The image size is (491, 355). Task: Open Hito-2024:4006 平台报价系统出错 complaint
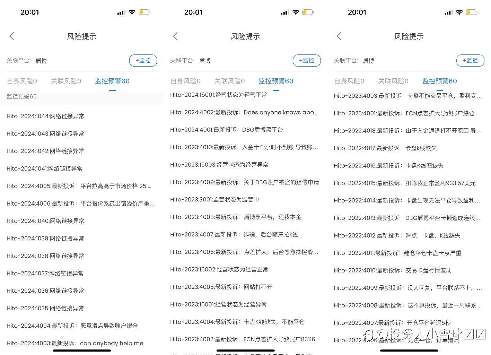[x=81, y=204]
